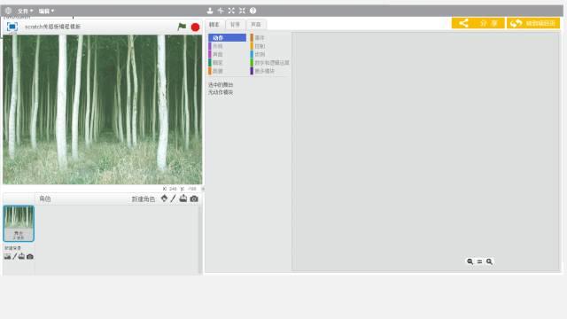Upload sprite from file icon
Screen dimensions: 567x319
click(x=183, y=198)
